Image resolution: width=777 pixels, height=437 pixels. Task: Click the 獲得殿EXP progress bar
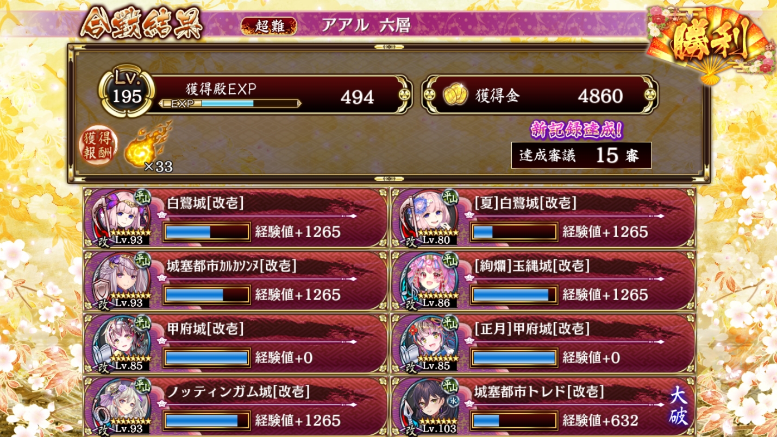coord(230,103)
